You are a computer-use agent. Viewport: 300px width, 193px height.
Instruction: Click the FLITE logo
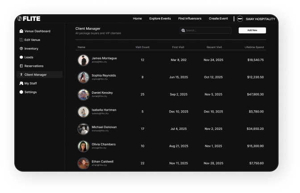[29, 19]
